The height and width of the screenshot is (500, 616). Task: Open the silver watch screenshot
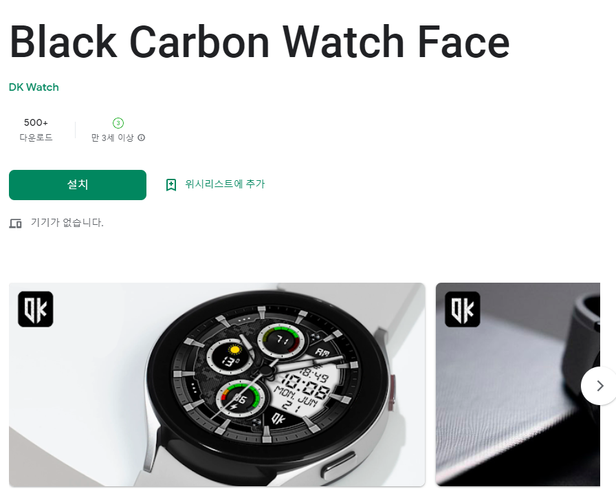pos(217,384)
